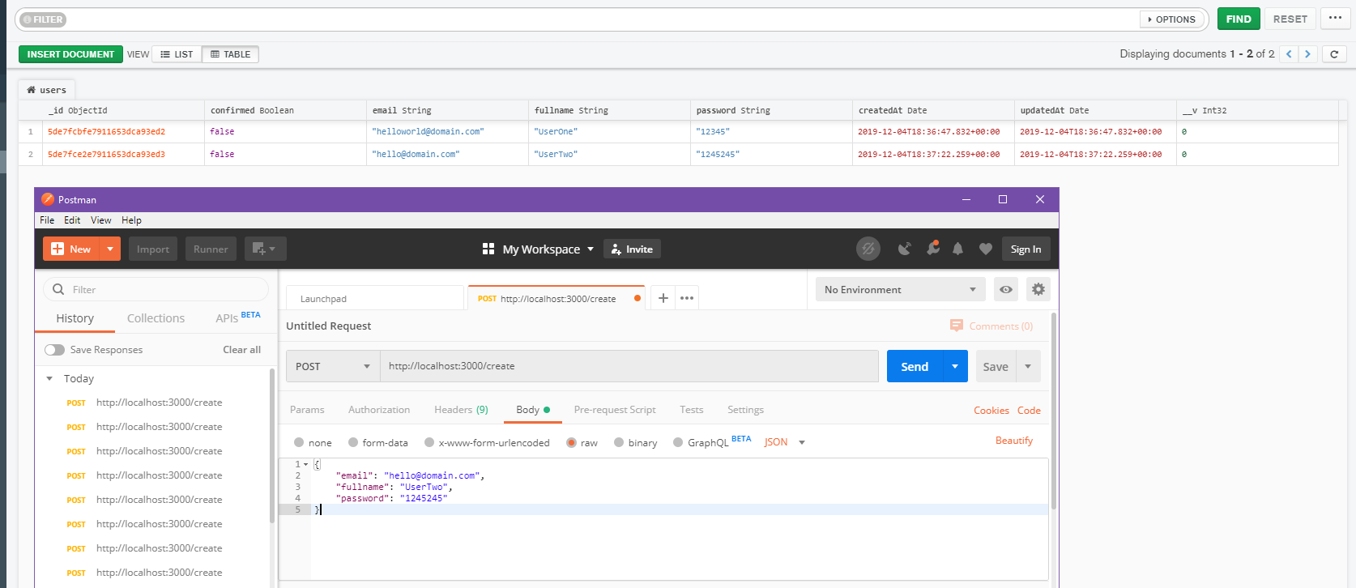Click the RESET button in Compass
The image size is (1356, 588).
tap(1290, 19)
